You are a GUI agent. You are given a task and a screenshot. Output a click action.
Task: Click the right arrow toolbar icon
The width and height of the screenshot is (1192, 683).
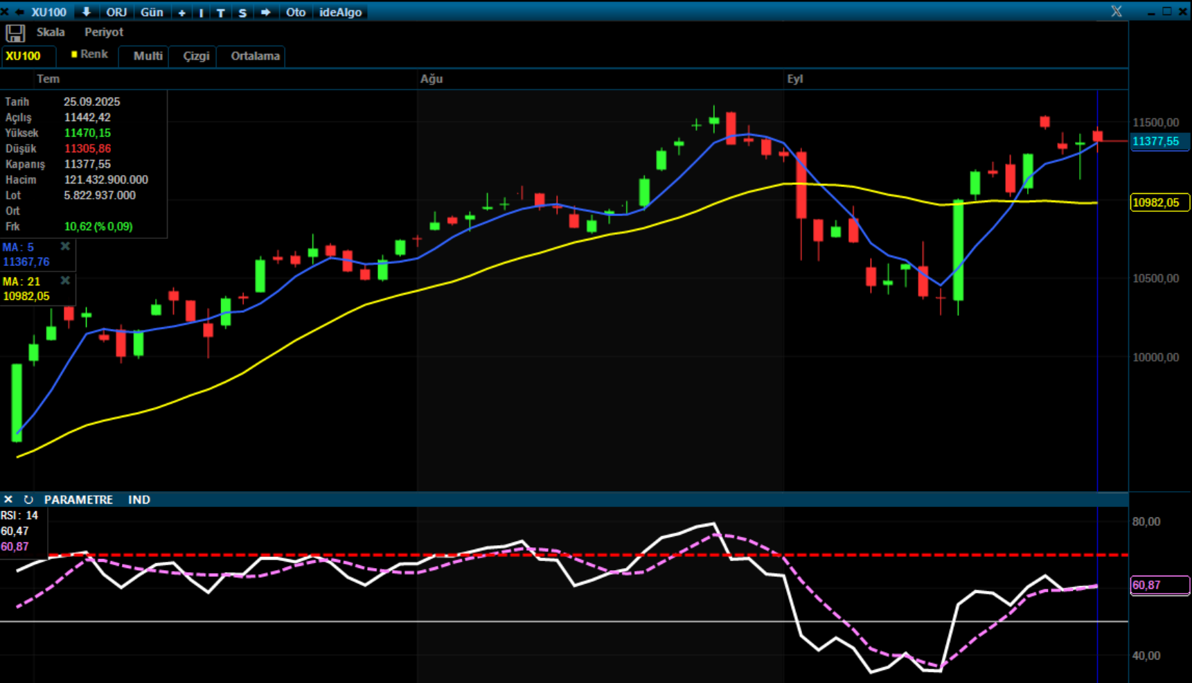click(265, 12)
